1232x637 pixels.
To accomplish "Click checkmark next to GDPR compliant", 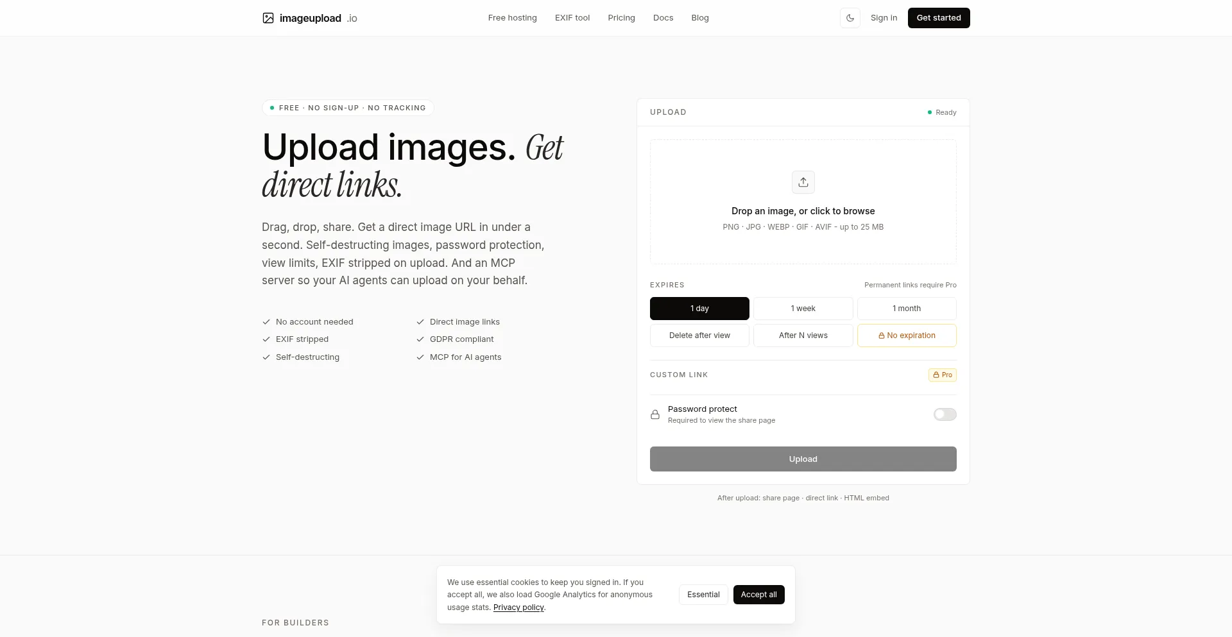I will click(420, 339).
